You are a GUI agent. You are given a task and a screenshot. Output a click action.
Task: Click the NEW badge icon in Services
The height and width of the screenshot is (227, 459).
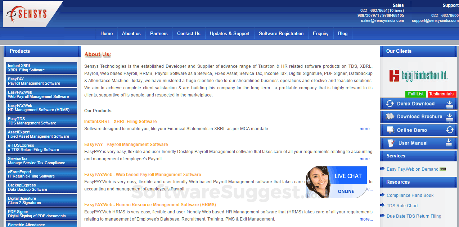pos(443,169)
